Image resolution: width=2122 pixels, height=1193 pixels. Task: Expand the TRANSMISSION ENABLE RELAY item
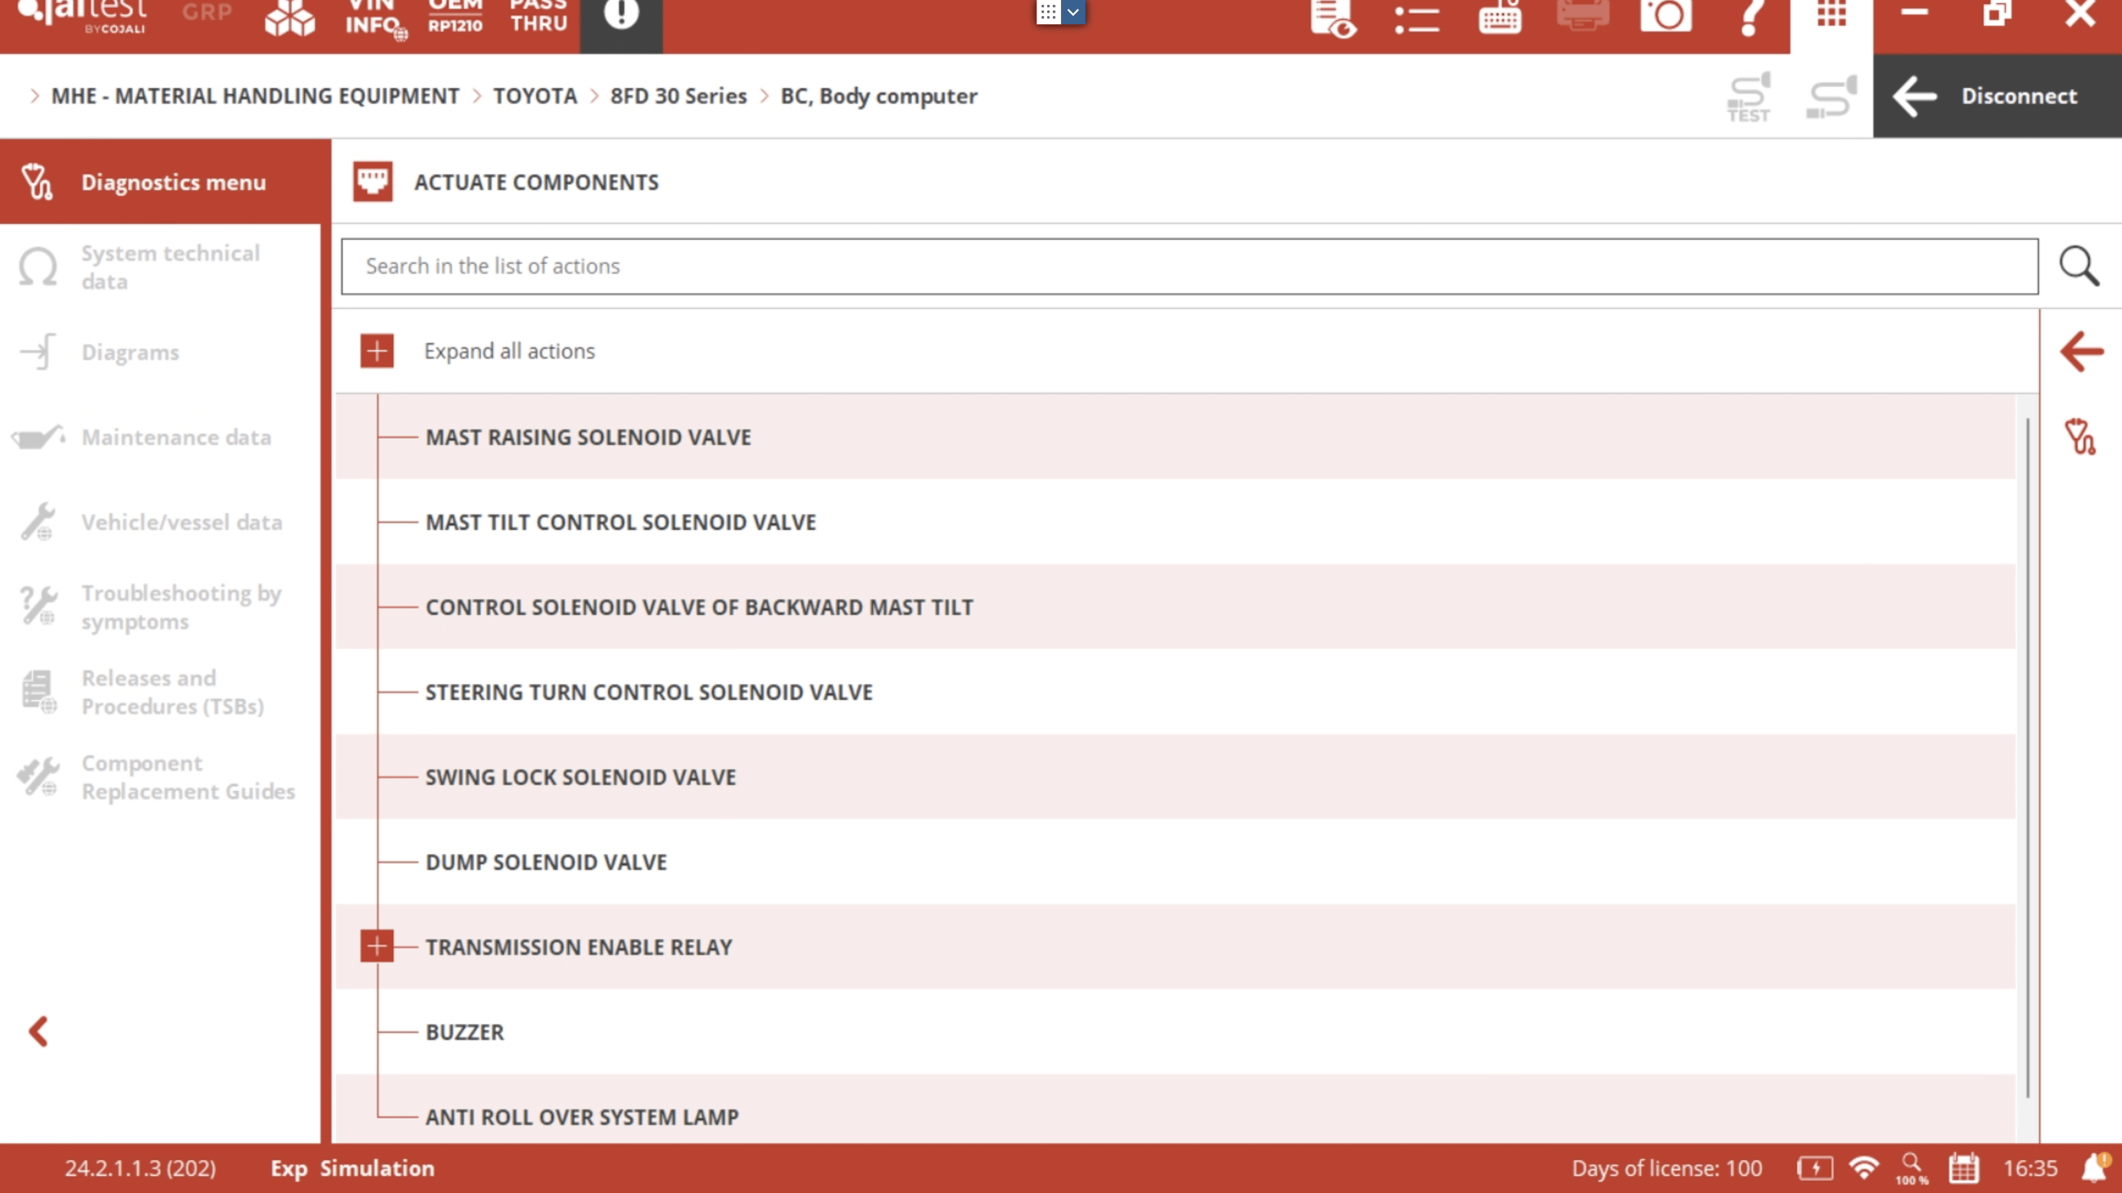click(x=376, y=947)
